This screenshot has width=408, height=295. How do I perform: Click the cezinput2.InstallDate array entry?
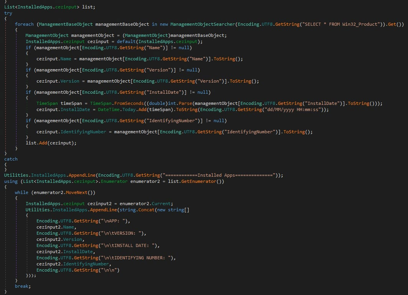(x=64, y=252)
